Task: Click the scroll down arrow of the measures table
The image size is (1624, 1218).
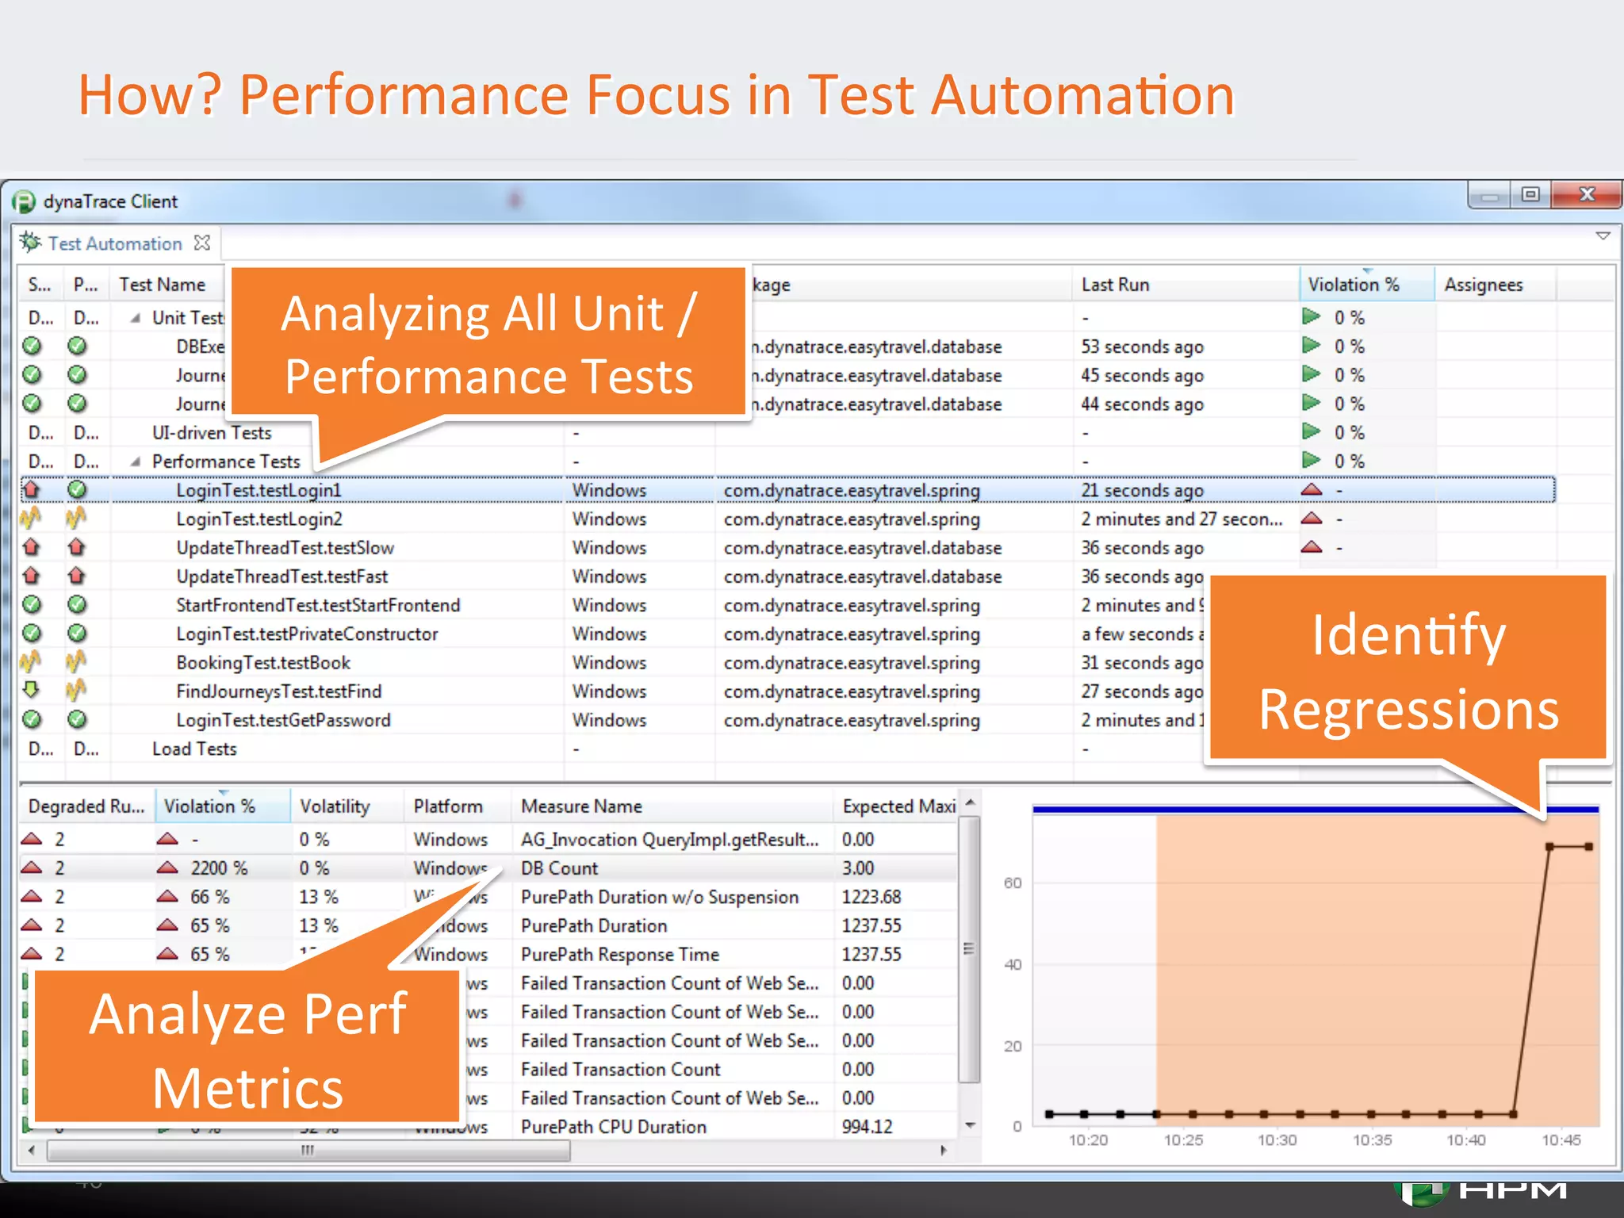Action: [969, 1126]
